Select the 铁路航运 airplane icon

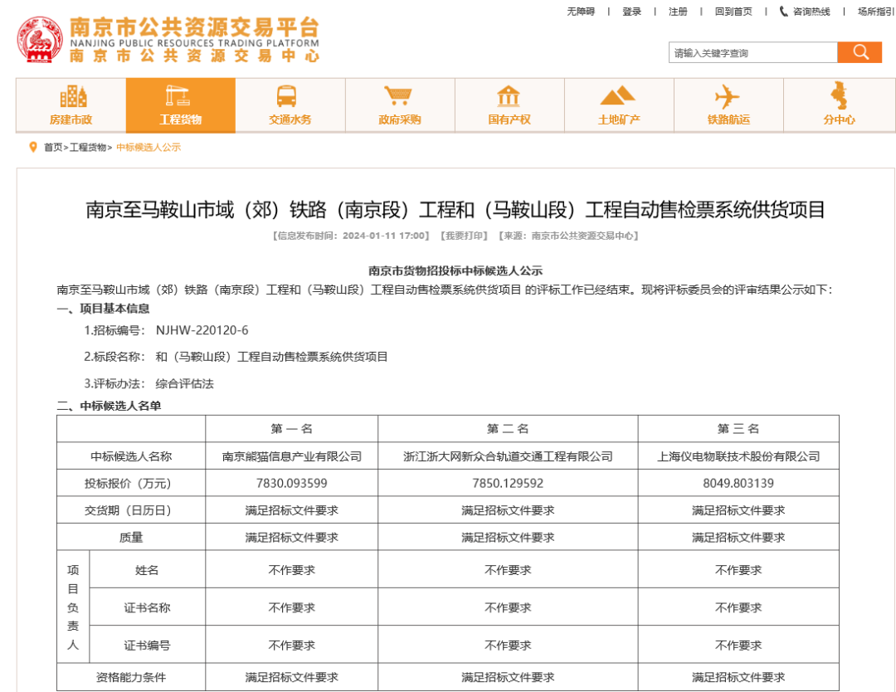(x=728, y=96)
